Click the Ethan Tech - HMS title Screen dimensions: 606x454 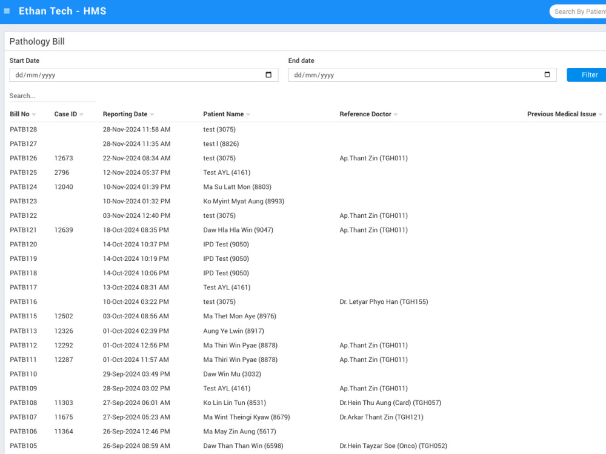62,11
